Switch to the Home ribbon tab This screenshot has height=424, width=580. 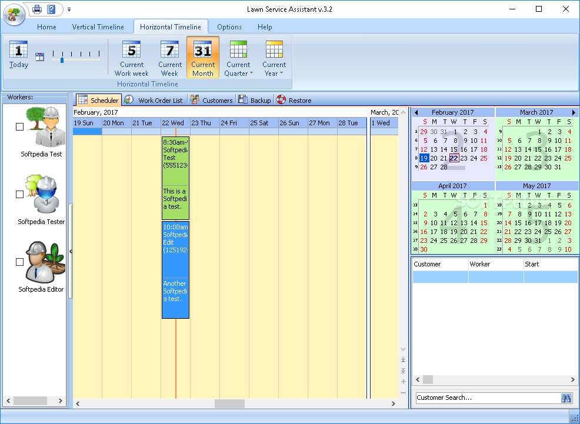(46, 27)
